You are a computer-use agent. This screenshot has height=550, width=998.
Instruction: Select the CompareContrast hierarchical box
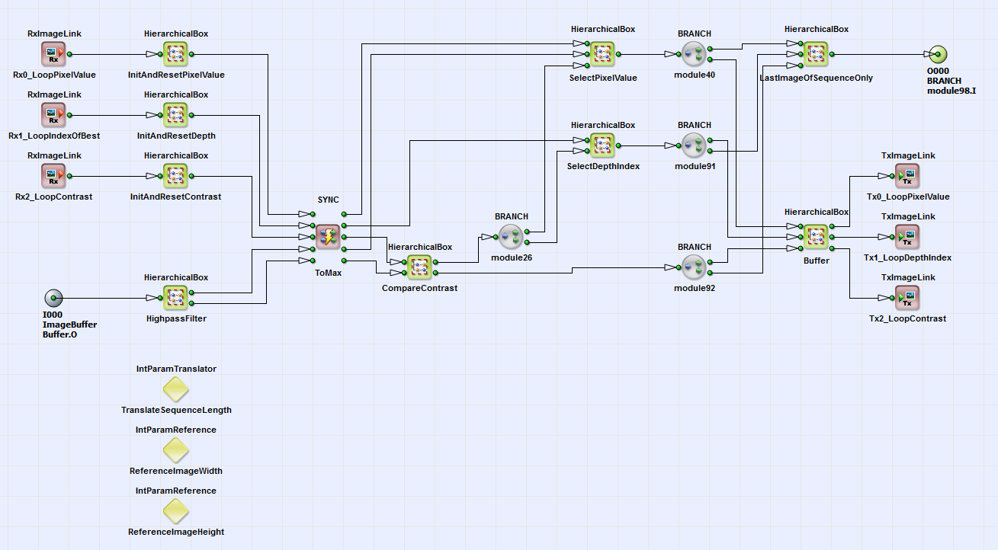pos(419,267)
